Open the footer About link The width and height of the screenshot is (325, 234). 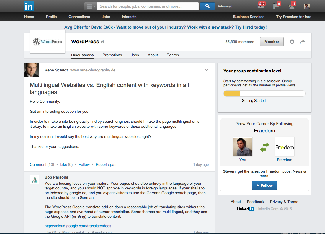tap(236, 202)
